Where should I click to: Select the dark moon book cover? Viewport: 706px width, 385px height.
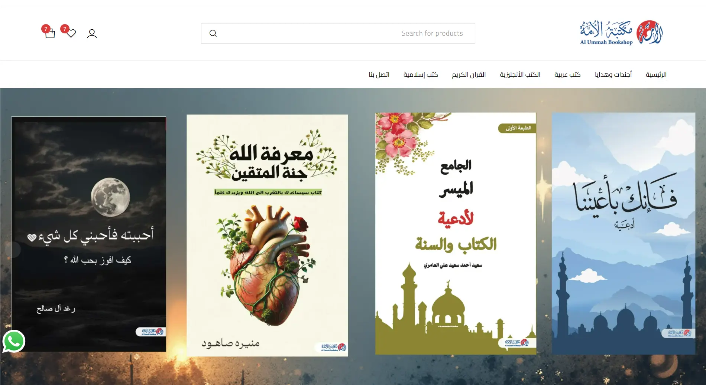(89, 234)
